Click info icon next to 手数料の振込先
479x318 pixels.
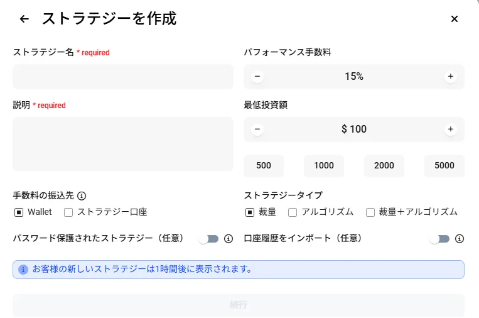point(82,195)
